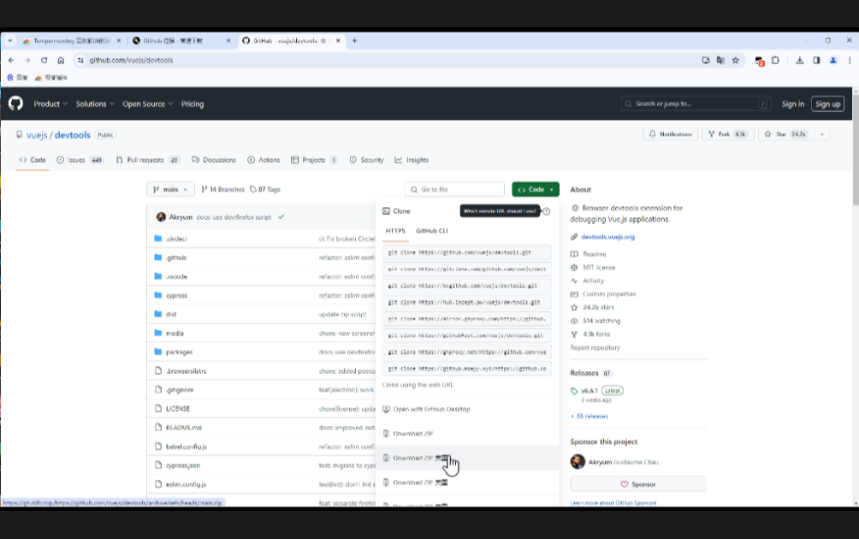Click the Fork button
This screenshot has width=859, height=539.
[x=728, y=134]
